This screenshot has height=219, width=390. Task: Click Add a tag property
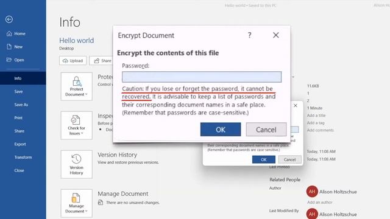tap(316, 123)
